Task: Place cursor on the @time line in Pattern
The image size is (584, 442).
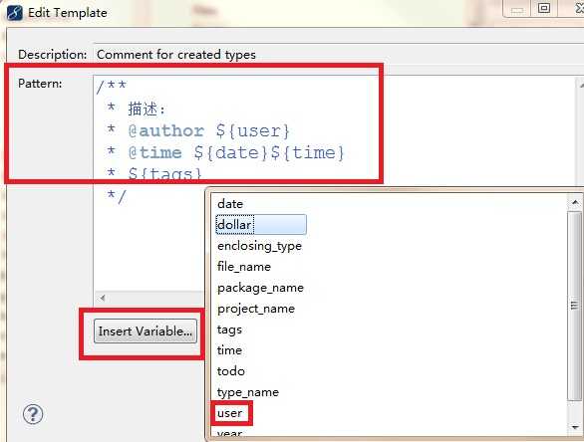Action: coord(225,152)
